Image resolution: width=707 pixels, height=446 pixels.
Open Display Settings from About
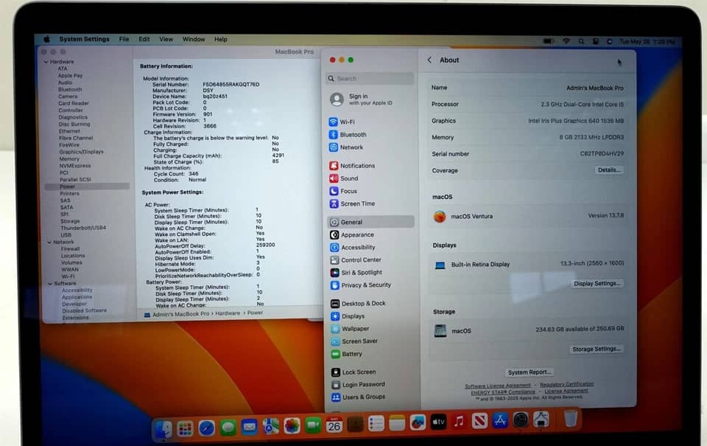coord(597,284)
